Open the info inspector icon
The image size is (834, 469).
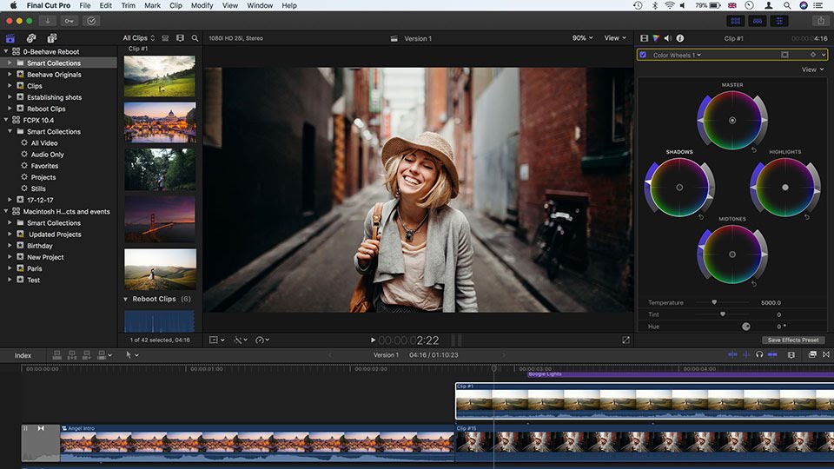pyautogui.click(x=679, y=38)
